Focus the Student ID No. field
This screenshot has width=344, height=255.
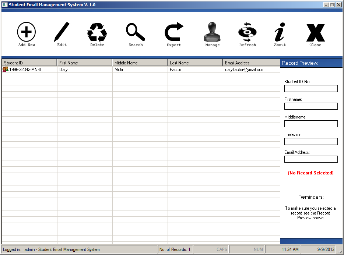(x=311, y=89)
